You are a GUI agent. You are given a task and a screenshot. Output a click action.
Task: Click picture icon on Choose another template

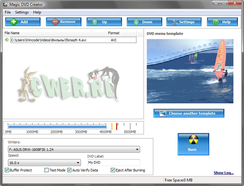(x=163, y=114)
